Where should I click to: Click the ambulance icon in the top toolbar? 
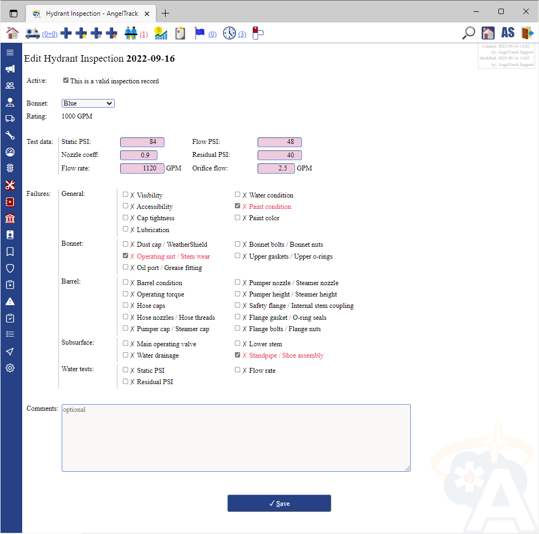pos(32,33)
